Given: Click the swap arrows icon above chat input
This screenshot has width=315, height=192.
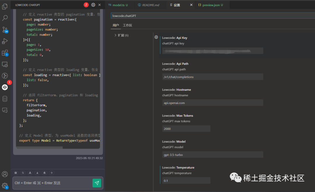Looking at the screenshot, I should [23, 173].
